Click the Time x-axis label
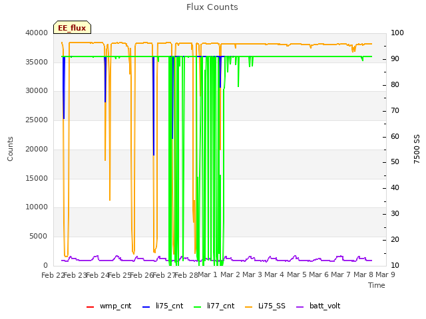Screen dimensions: 426x319 (377, 285)
